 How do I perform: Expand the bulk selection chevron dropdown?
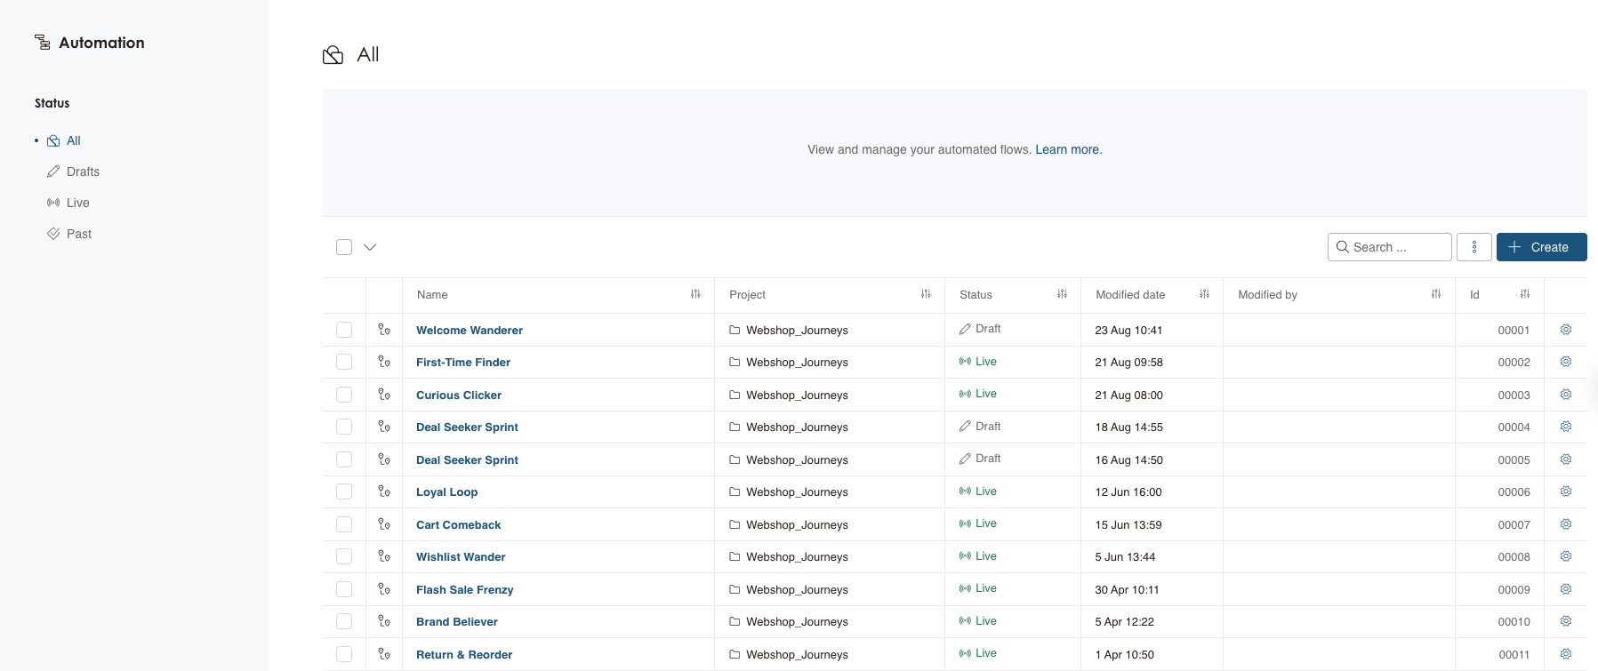coord(370,247)
